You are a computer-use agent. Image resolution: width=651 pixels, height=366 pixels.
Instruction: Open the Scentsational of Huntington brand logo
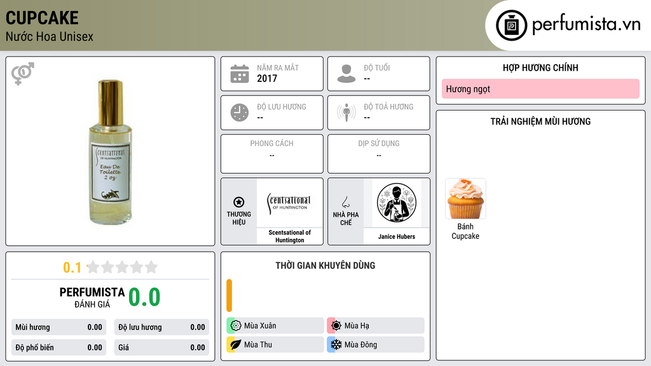289,203
